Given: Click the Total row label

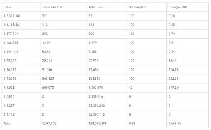Looking at the screenshot, I should tap(7, 123).
